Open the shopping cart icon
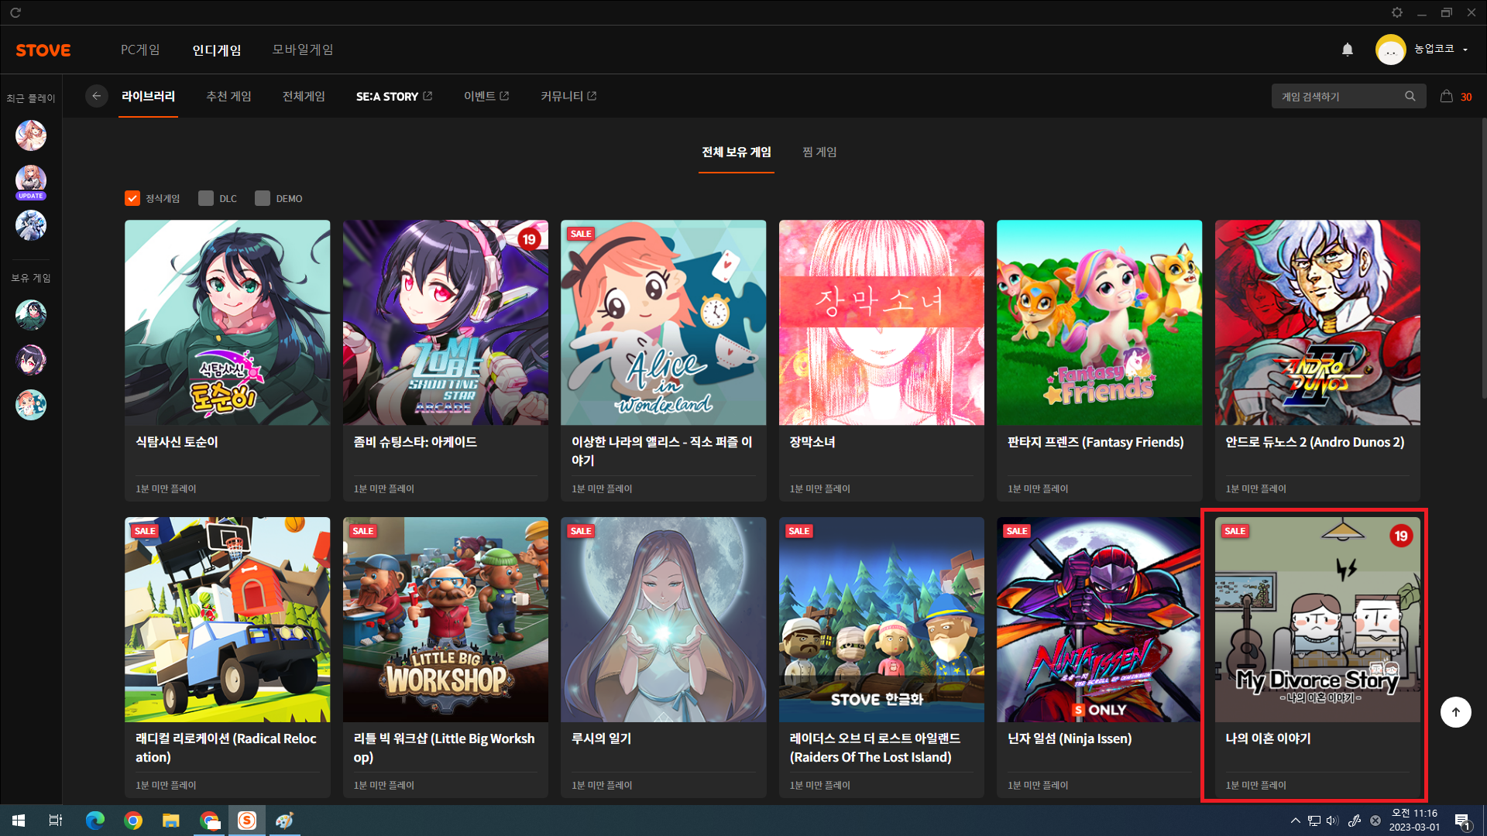This screenshot has height=836, width=1487. click(1446, 97)
